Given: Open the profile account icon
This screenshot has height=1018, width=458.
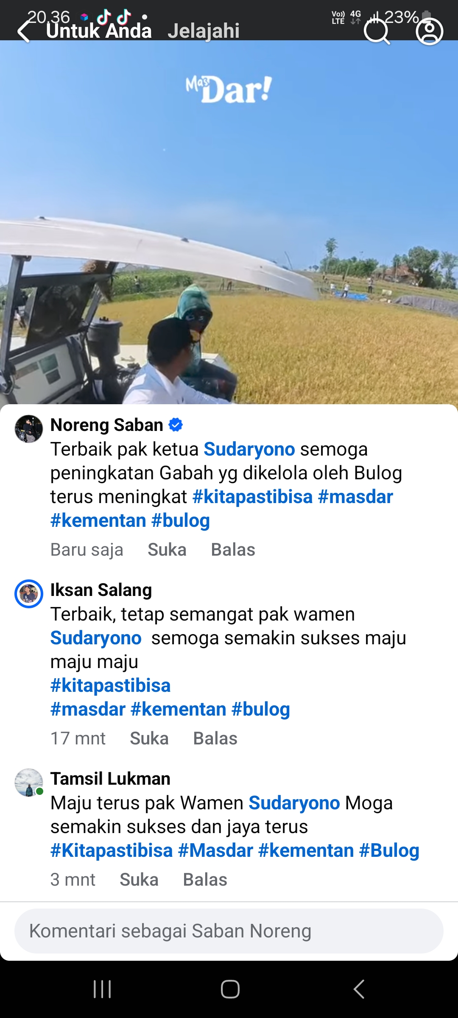Looking at the screenshot, I should [429, 31].
